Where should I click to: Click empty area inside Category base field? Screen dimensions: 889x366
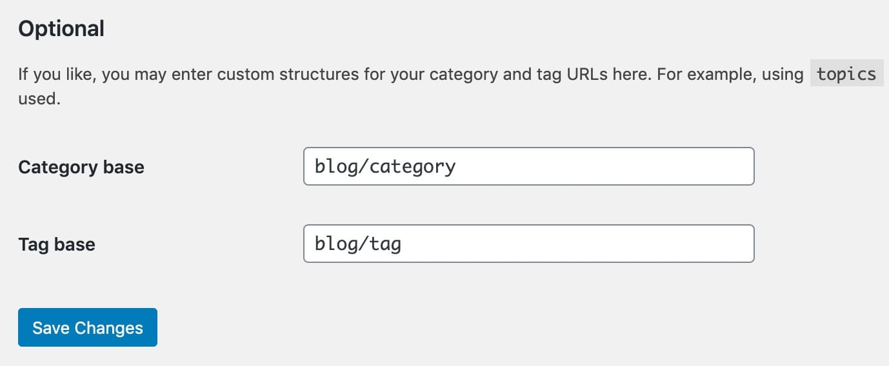[x=606, y=167]
